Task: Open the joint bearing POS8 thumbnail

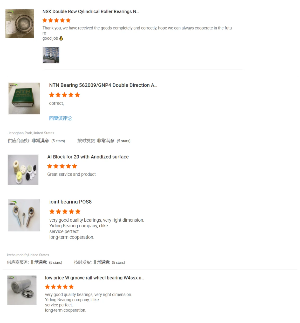Action: (24, 215)
